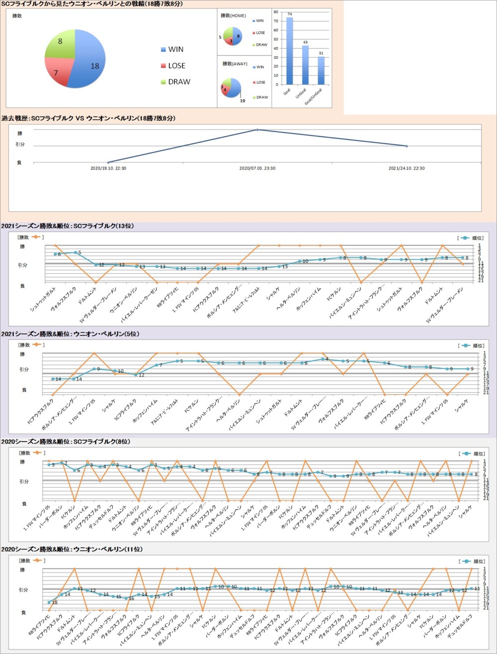Select the Goal/UnGoal bar labeled 31
The image size is (497, 654).
322,71
